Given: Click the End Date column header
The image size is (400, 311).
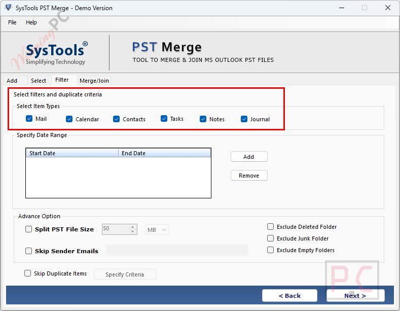Looking at the screenshot, I should coord(165,153).
